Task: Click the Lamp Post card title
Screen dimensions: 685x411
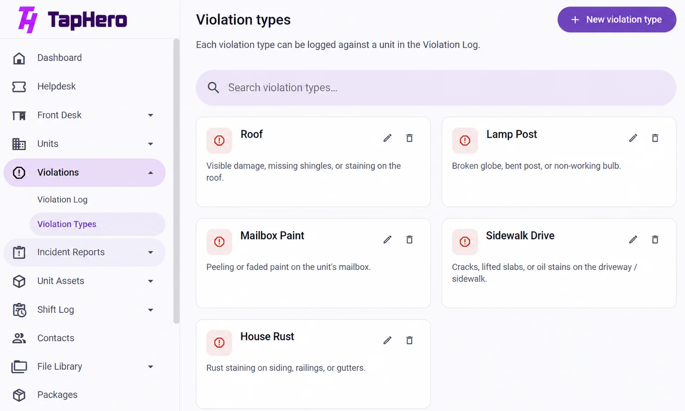Action: click(512, 134)
